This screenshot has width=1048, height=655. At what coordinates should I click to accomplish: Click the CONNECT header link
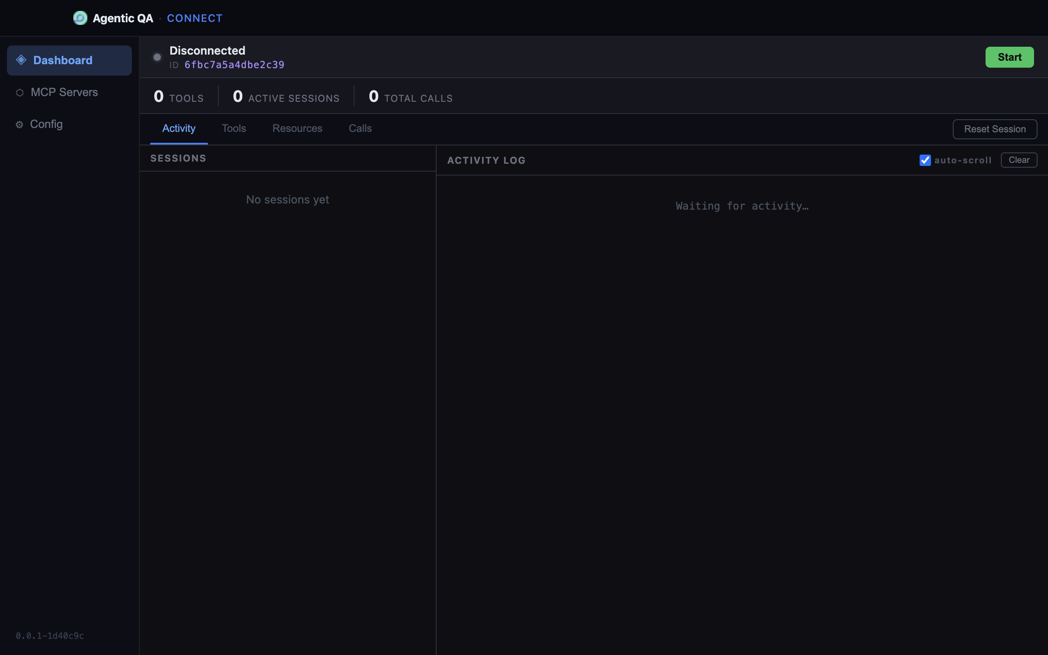click(x=195, y=18)
